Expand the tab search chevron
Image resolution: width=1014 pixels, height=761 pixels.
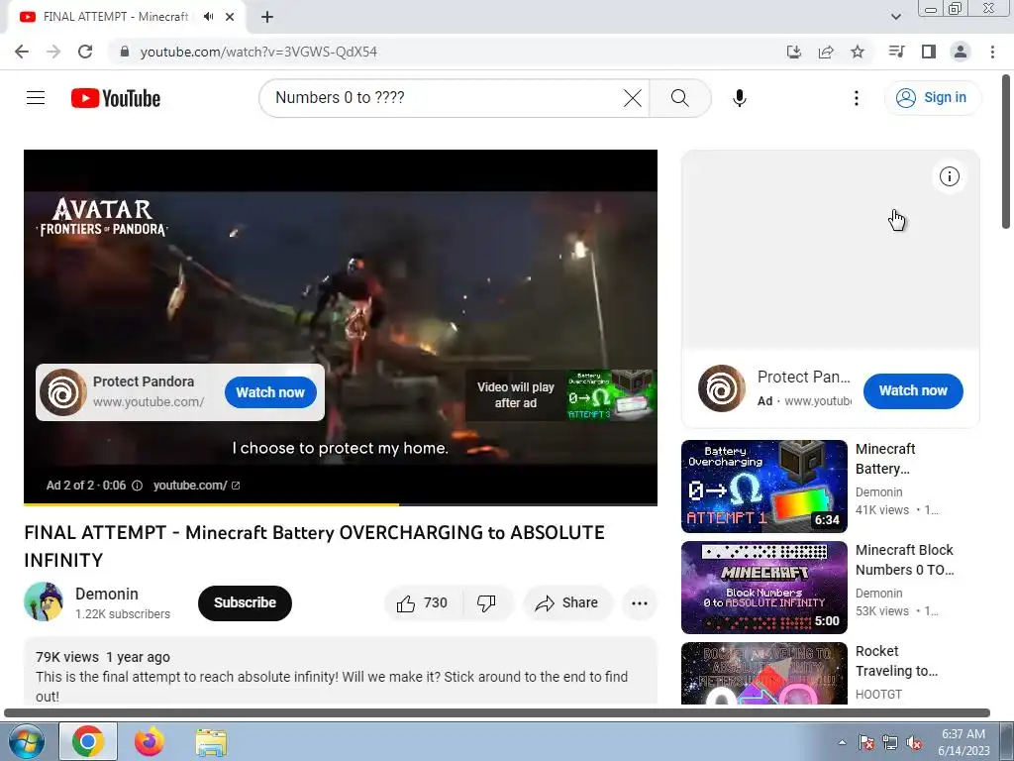pos(896,17)
